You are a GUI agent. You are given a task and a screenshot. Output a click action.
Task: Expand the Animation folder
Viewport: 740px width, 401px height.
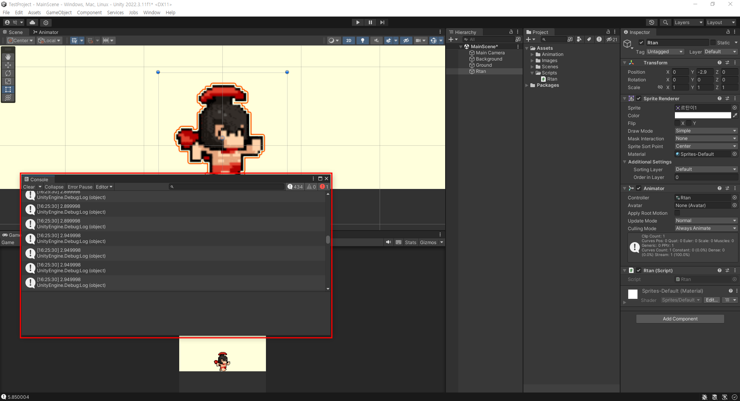tap(532, 54)
